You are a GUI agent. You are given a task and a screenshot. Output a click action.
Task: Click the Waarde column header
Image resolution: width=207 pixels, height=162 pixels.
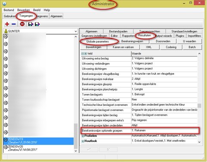coord(164,54)
